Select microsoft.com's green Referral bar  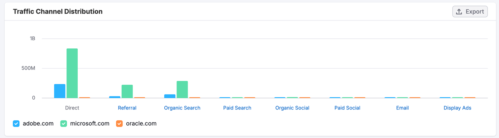pyautogui.click(x=127, y=91)
